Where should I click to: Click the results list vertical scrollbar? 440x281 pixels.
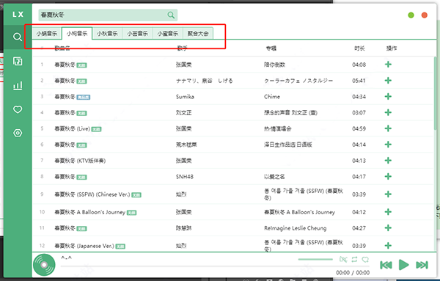coord(435,92)
